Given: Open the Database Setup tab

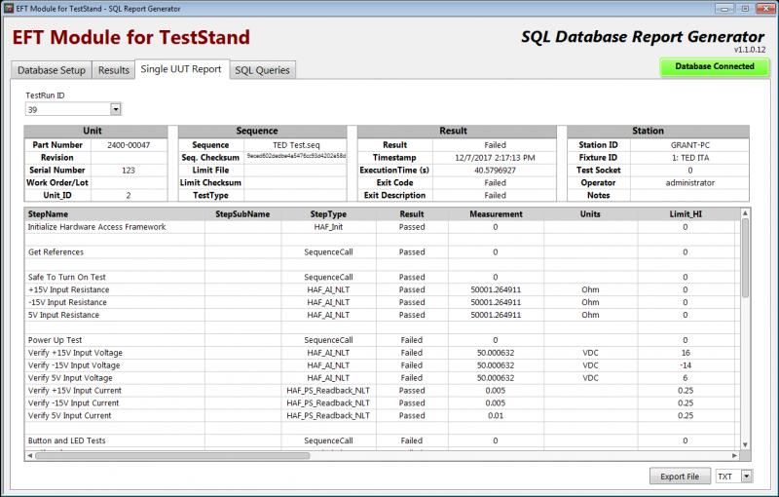Looking at the screenshot, I should click(52, 70).
